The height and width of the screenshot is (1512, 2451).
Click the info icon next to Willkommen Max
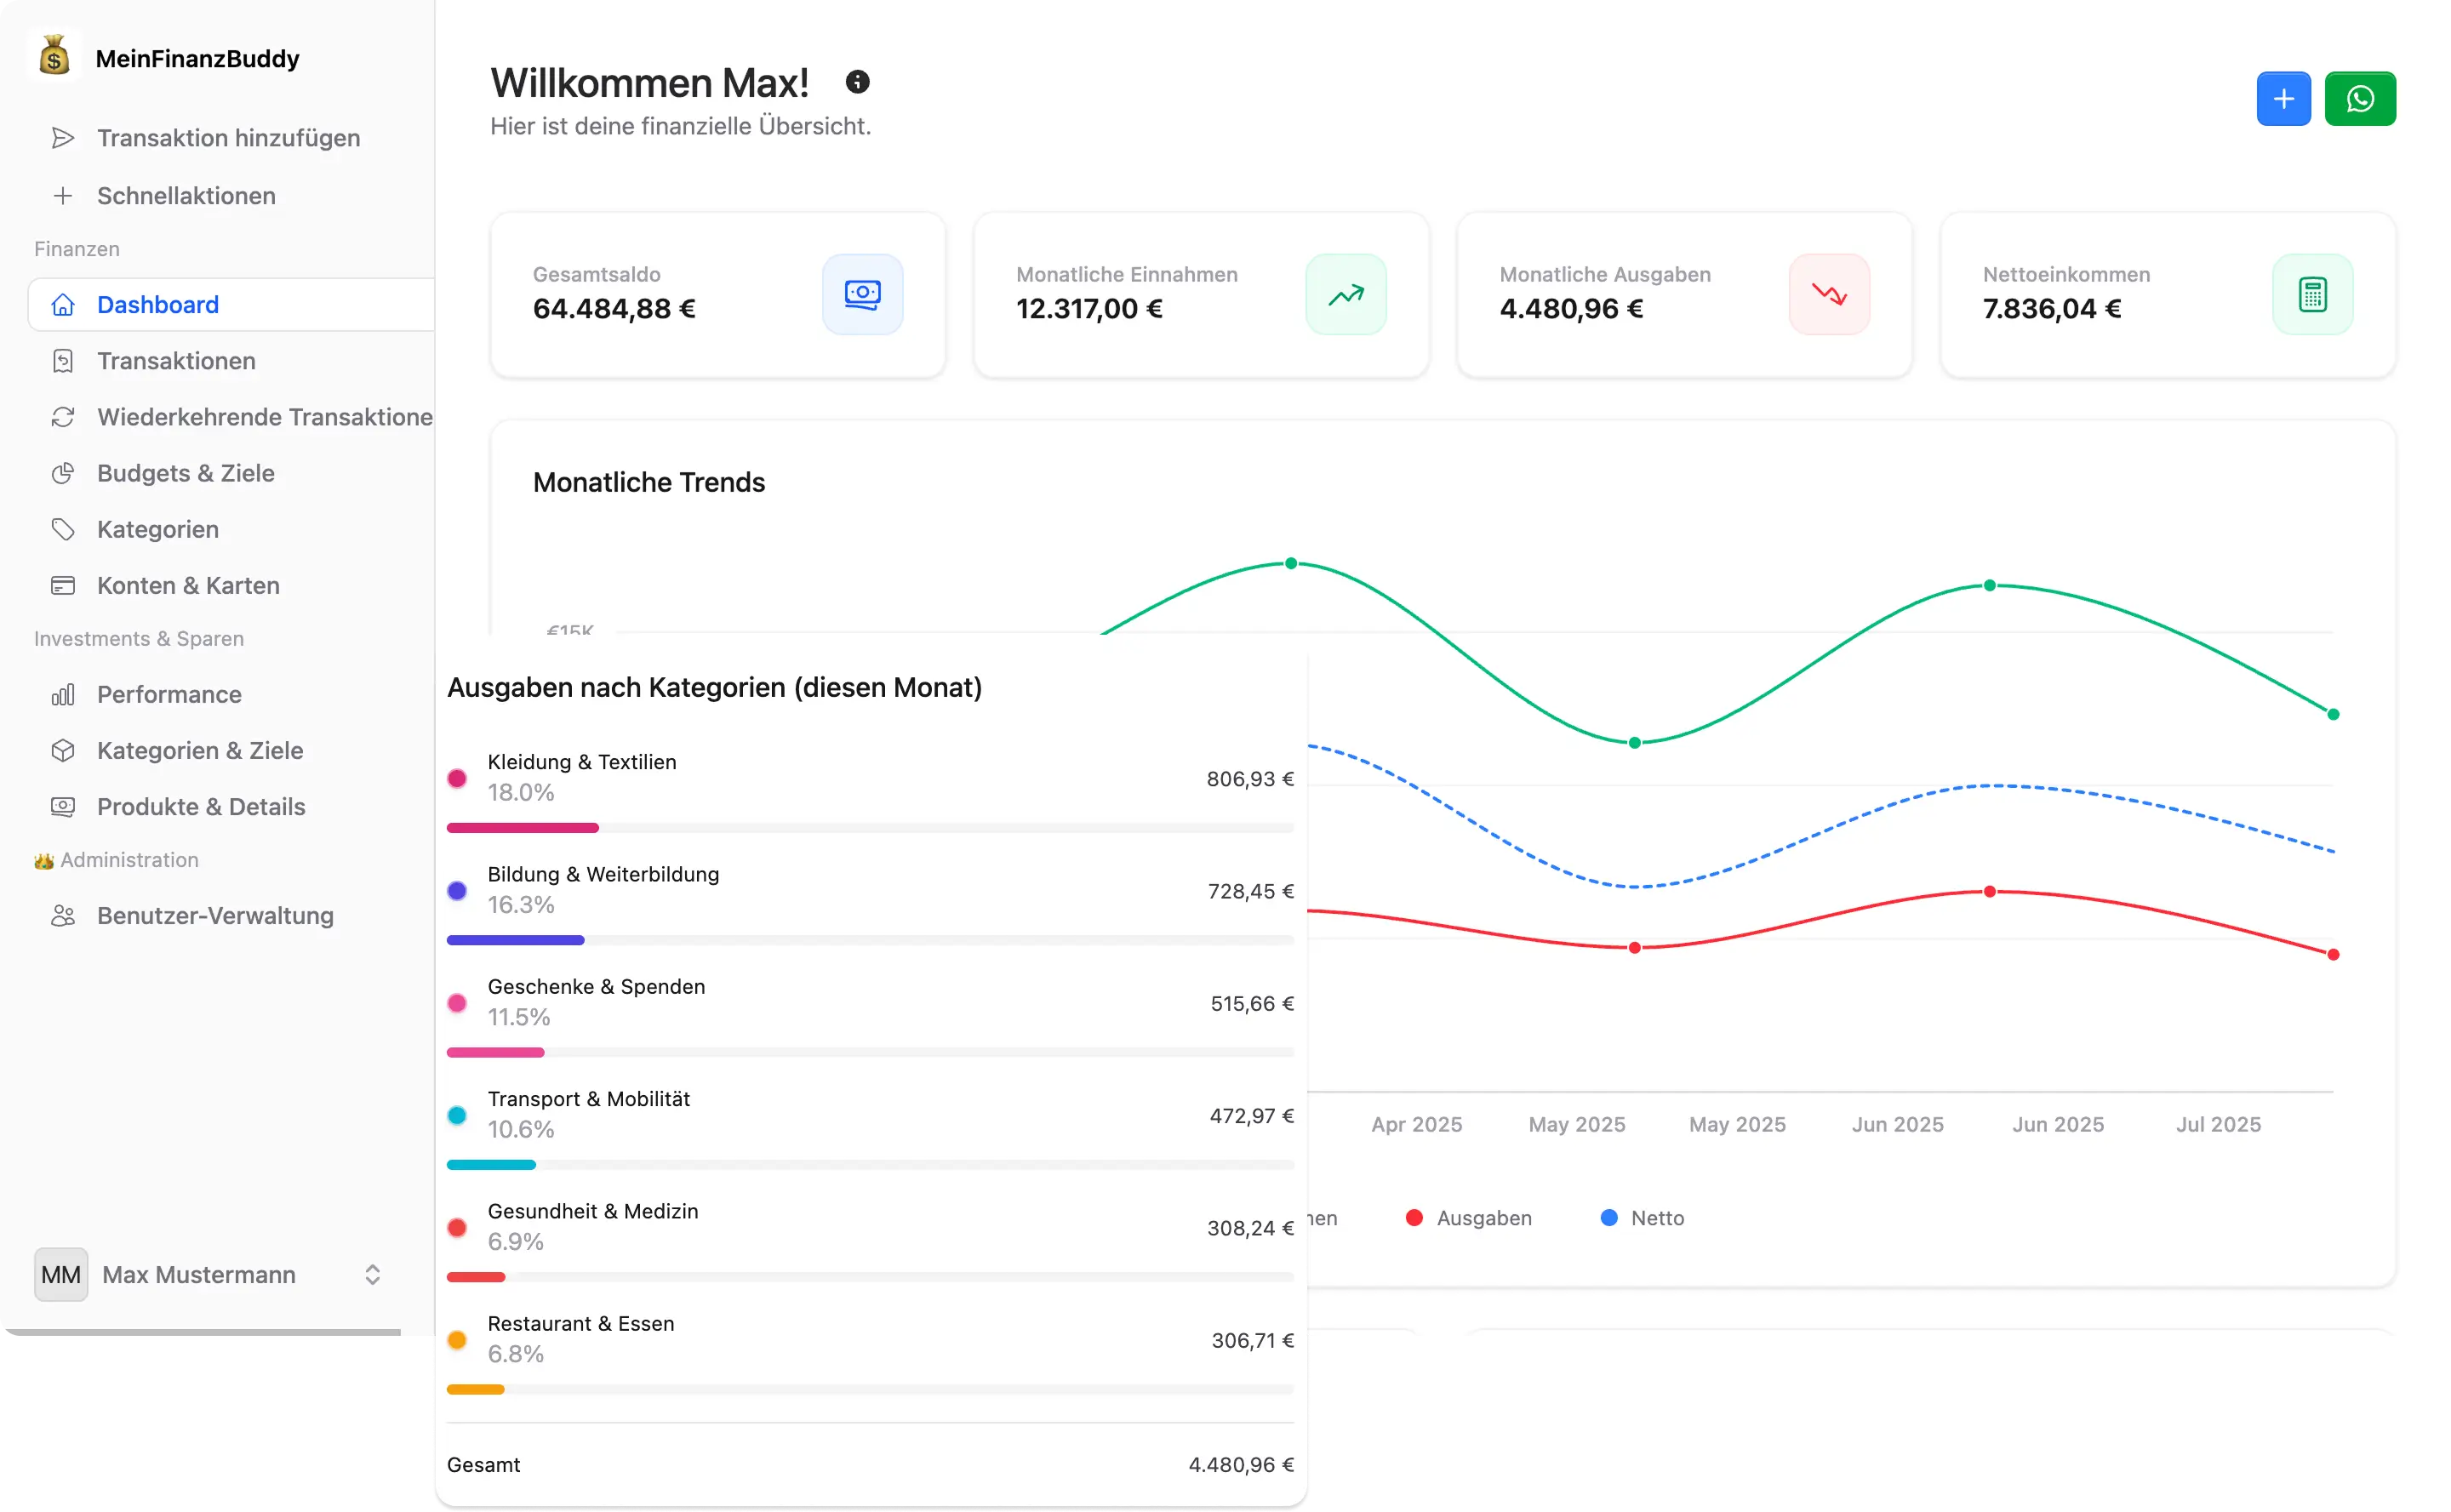857,82
